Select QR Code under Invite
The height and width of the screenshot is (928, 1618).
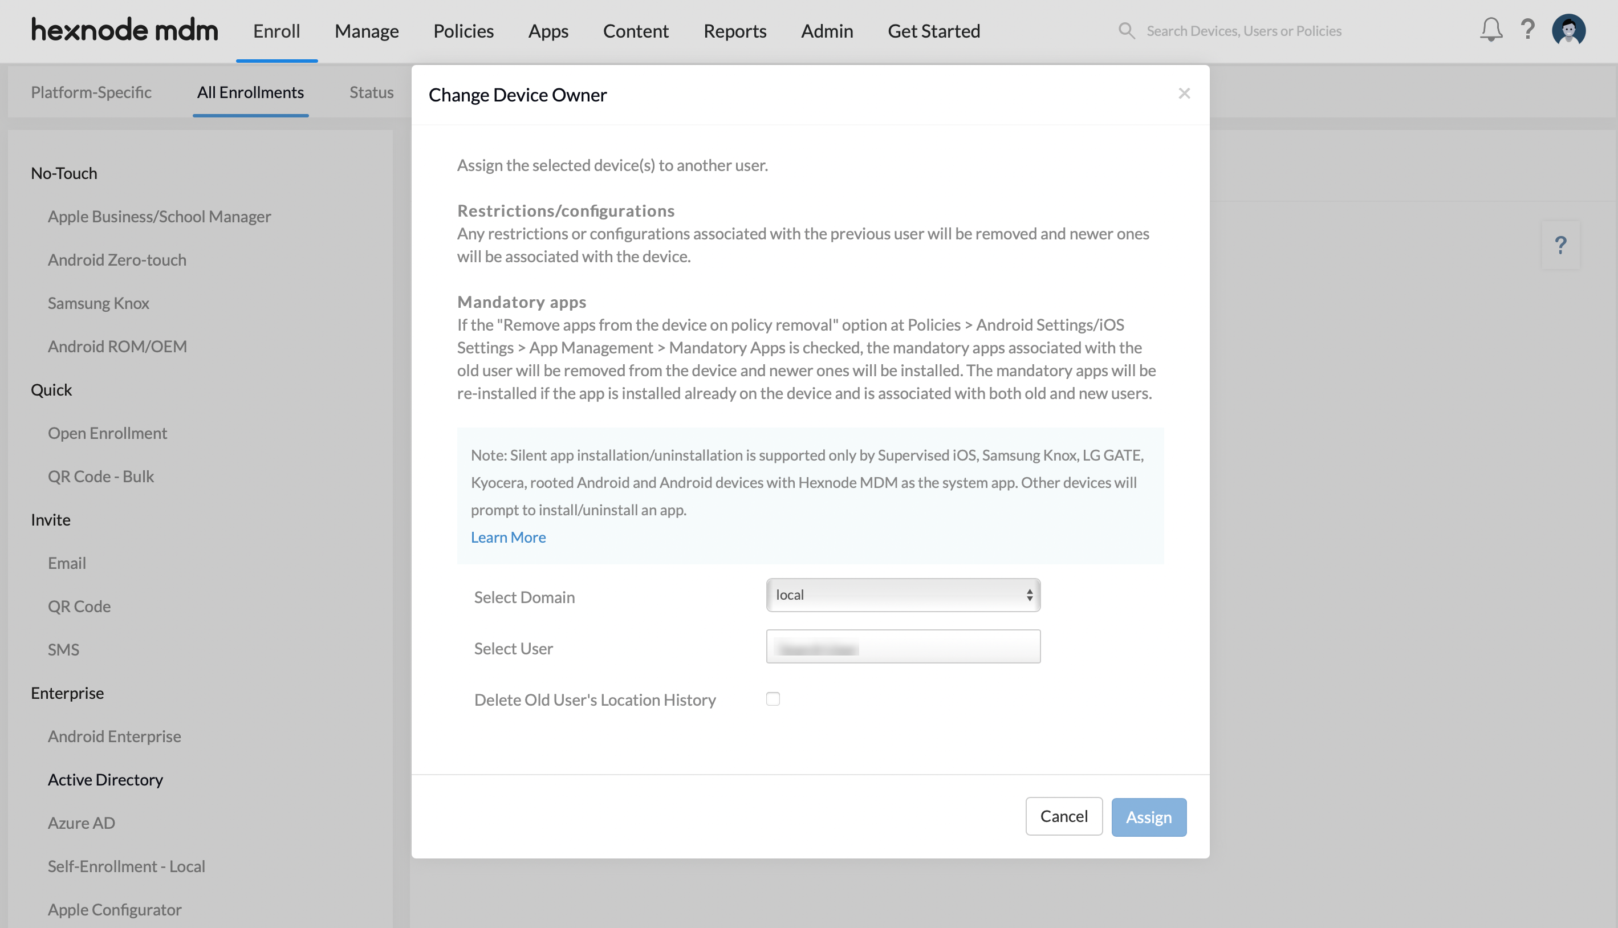click(79, 606)
